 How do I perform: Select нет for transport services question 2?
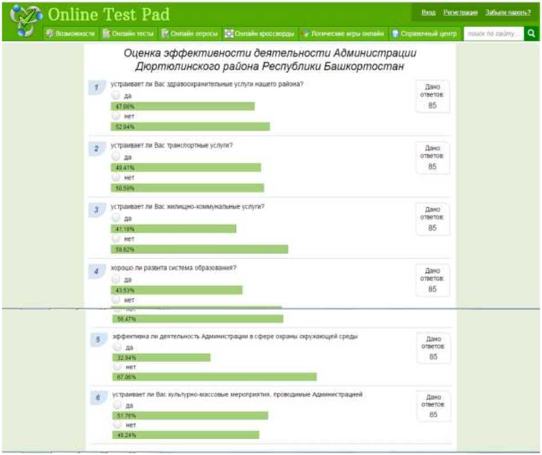point(116,177)
